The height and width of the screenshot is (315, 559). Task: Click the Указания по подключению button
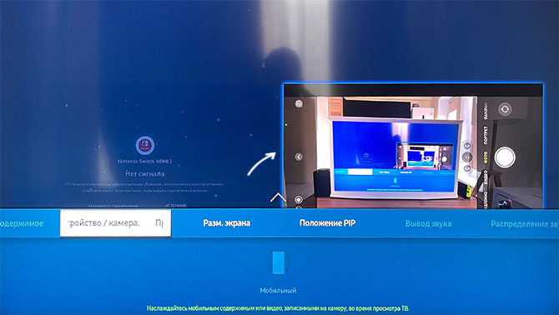tap(113, 206)
